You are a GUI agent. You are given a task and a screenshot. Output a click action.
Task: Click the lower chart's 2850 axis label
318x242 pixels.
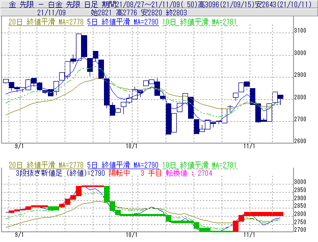coord(300,206)
